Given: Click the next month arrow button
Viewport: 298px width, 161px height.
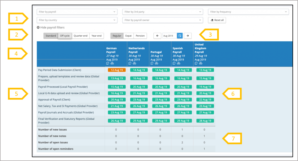Looking at the screenshot, I should [188, 36].
